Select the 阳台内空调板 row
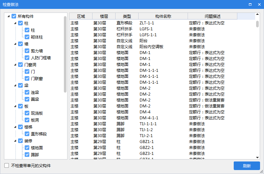Image resolution: width=264 pixels, height=174 pixels. click(x=162, y=47)
